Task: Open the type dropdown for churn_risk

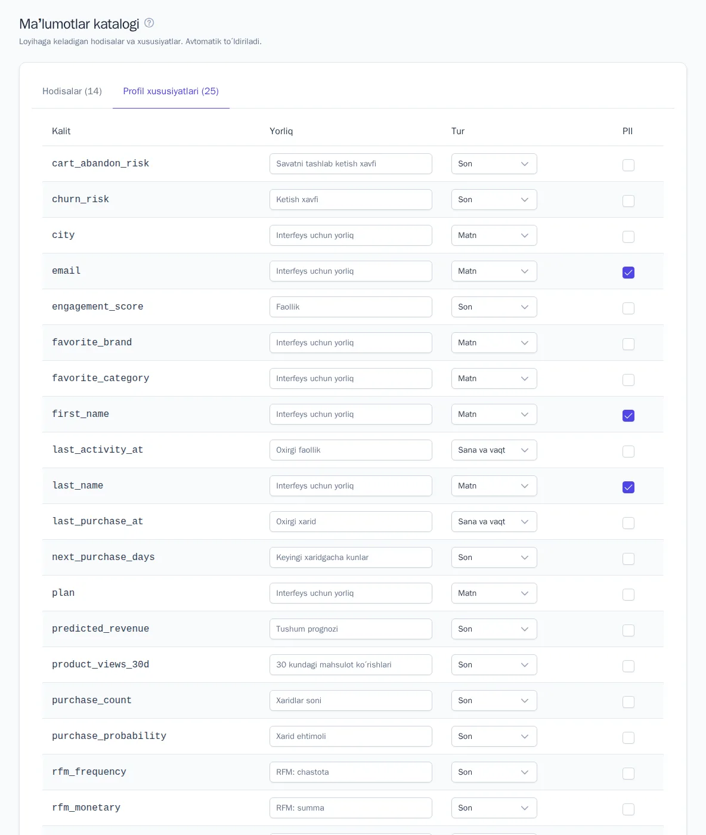Action: 494,200
